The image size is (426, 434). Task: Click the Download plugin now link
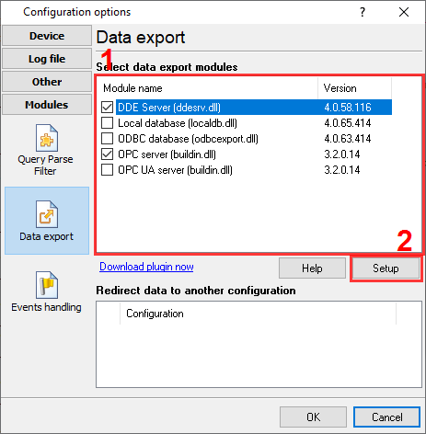tap(146, 267)
